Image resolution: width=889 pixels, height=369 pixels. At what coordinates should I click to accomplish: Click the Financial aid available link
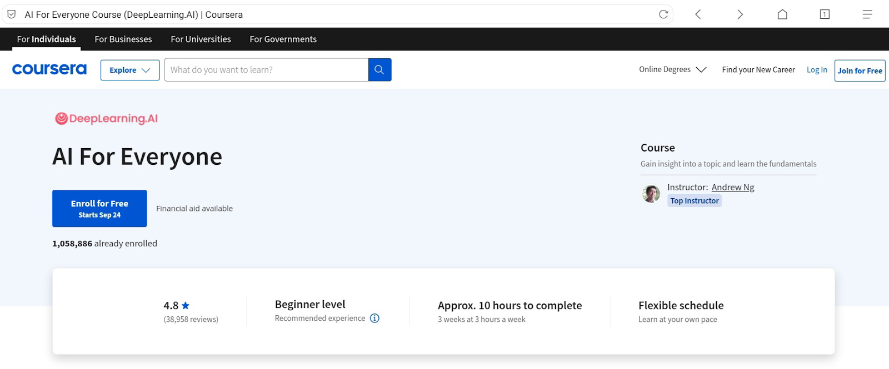tap(194, 209)
